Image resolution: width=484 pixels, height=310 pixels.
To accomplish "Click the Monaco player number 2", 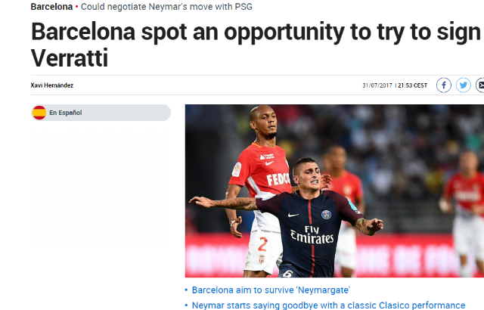I will (262, 244).
